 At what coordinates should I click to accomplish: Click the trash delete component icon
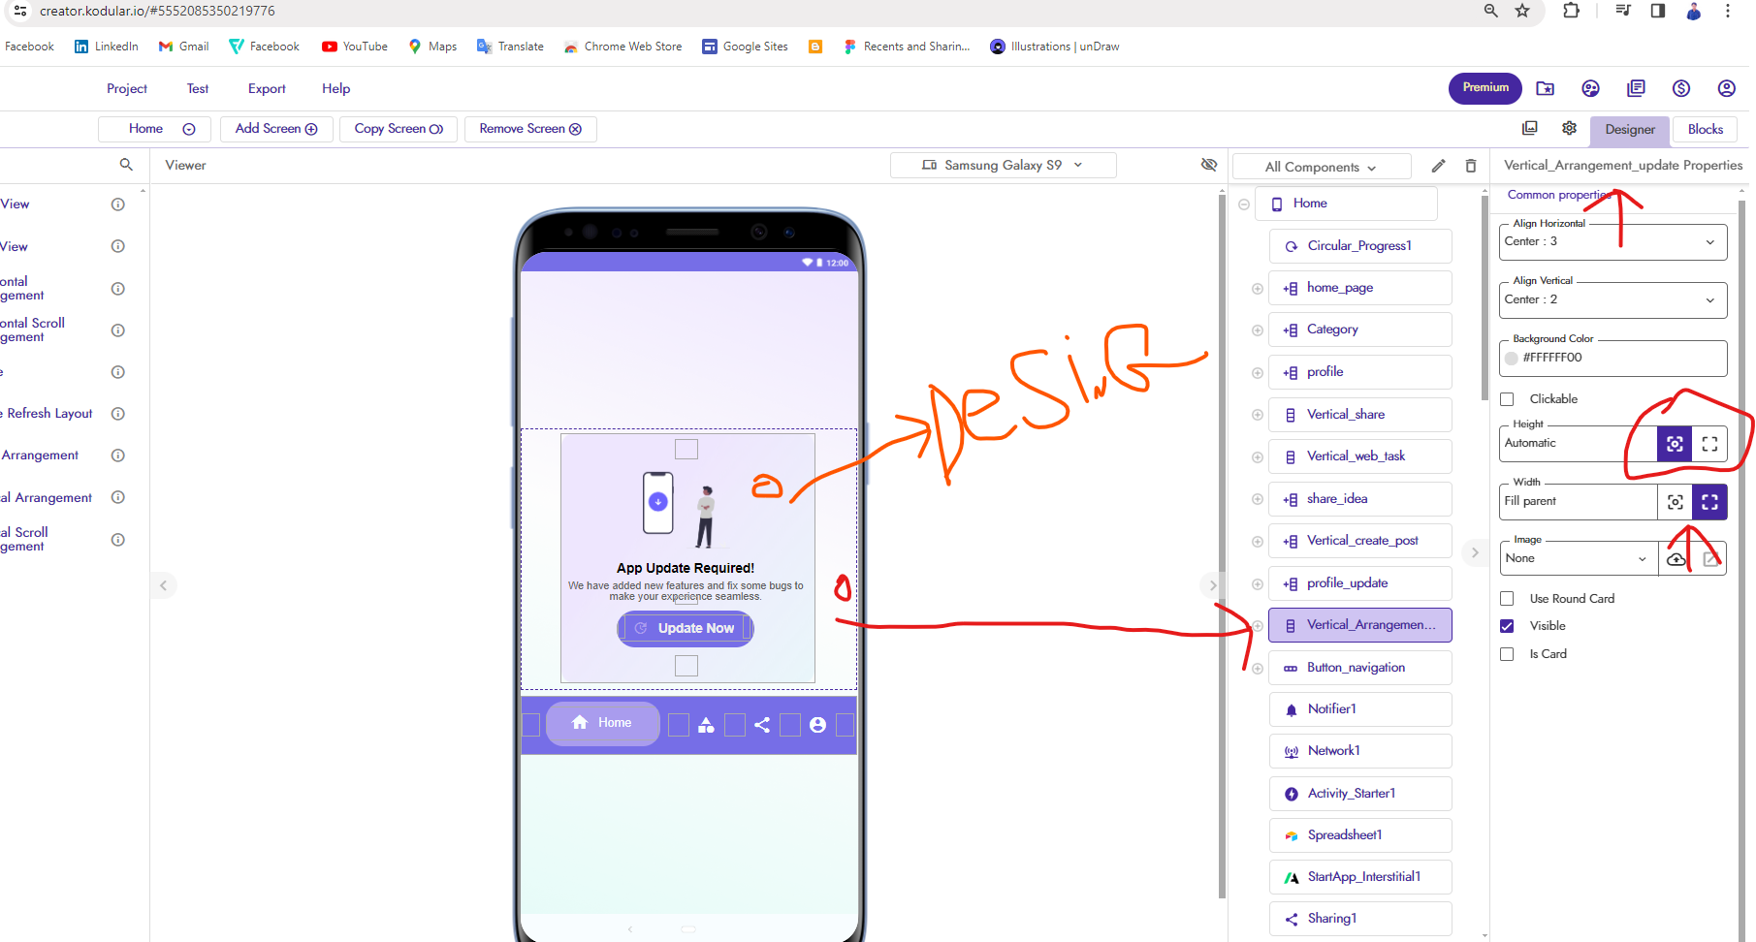click(1471, 166)
